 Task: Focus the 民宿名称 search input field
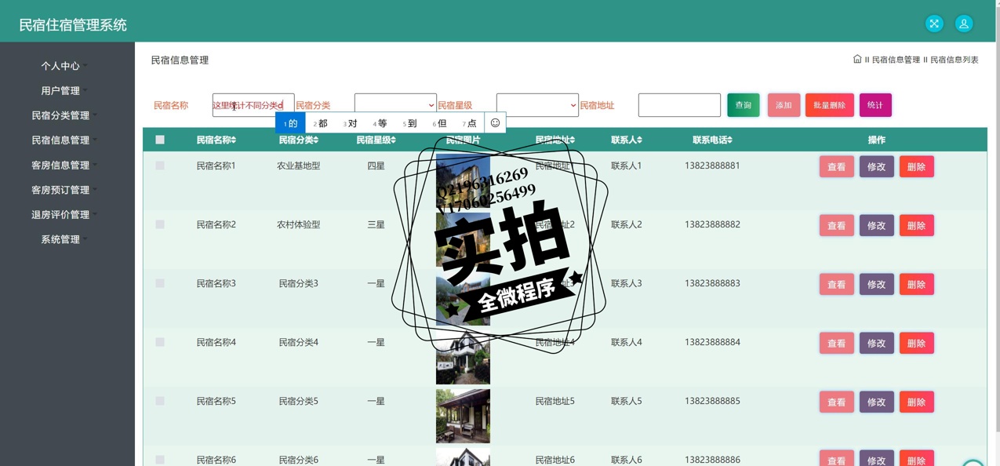253,105
